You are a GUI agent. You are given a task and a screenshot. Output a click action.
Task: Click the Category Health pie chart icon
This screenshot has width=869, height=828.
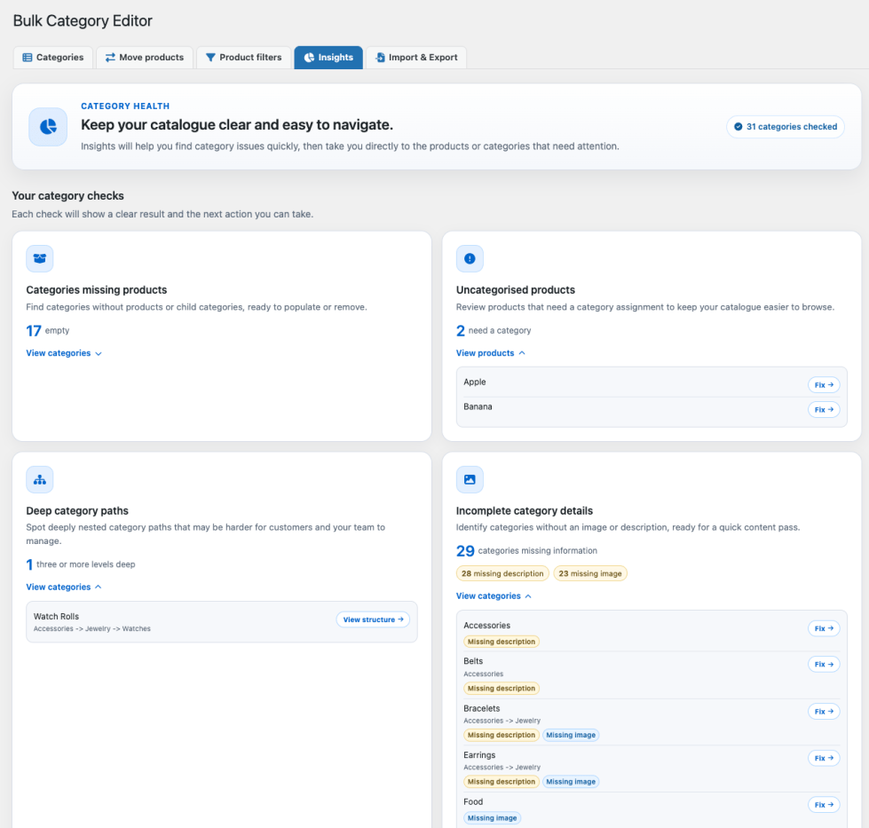pyautogui.click(x=48, y=127)
